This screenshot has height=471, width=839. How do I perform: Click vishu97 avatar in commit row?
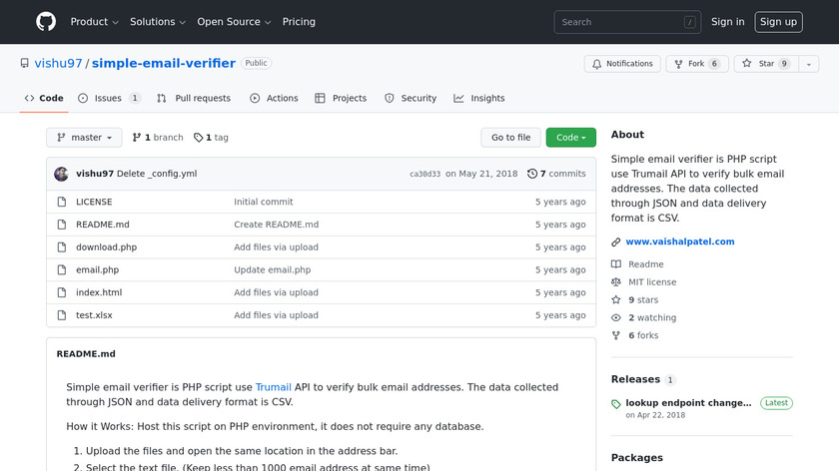click(x=62, y=174)
